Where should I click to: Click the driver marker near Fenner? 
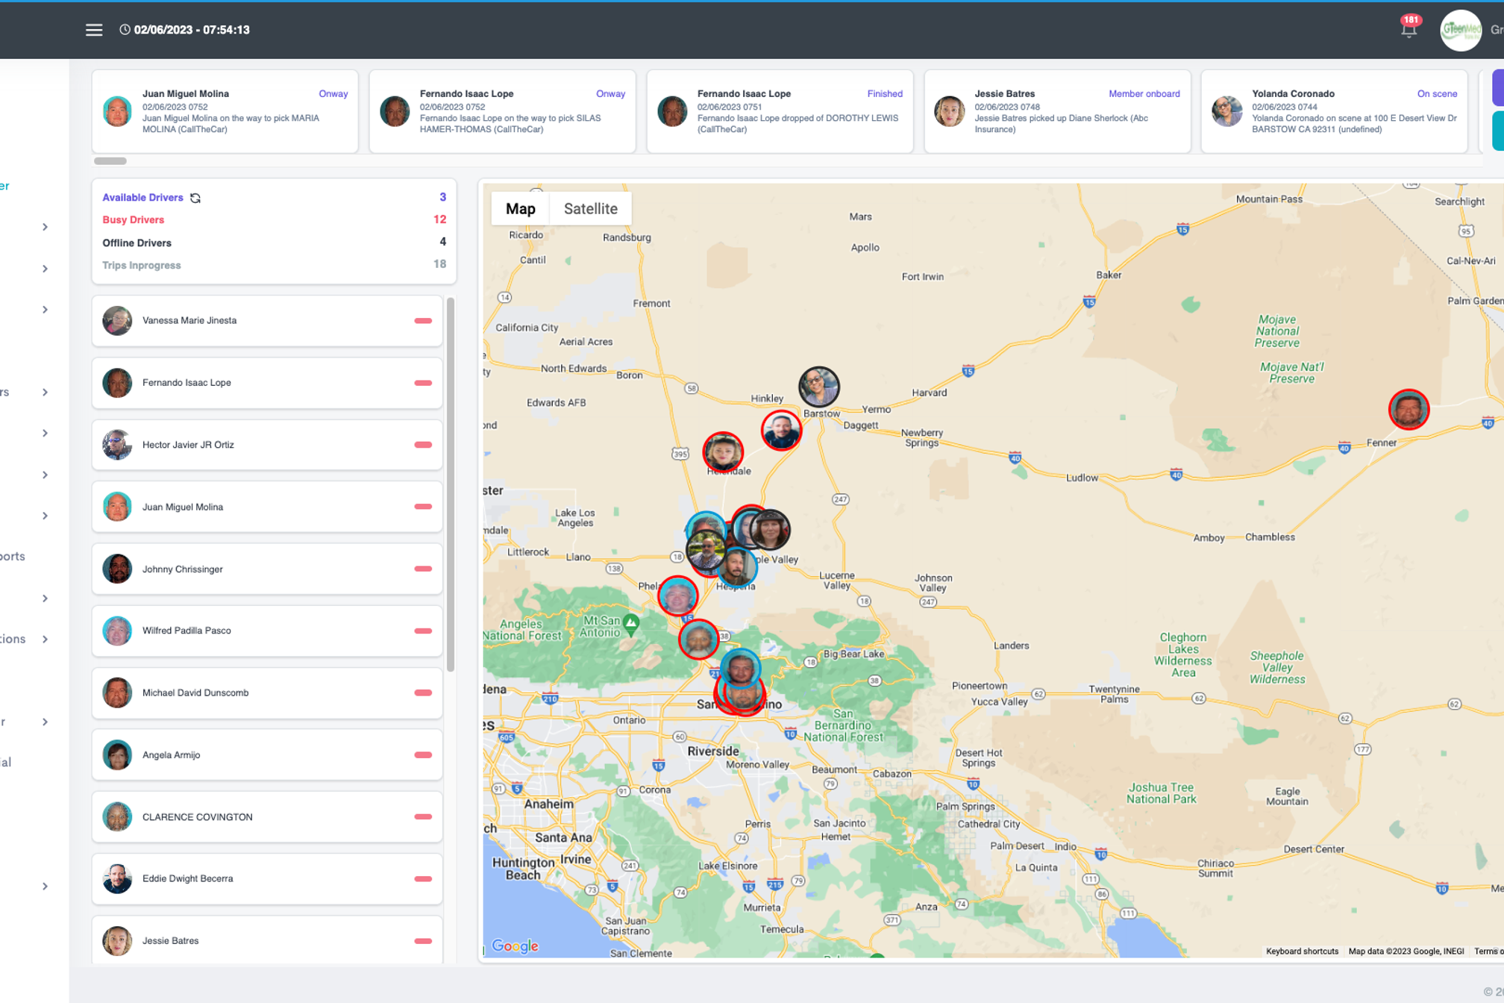click(1408, 410)
